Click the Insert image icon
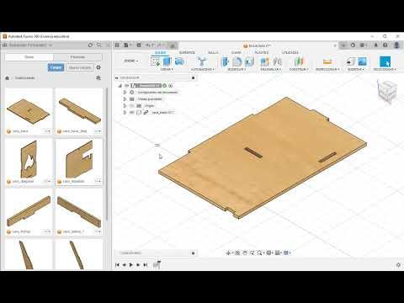The image size is (404, 303). click(x=362, y=61)
